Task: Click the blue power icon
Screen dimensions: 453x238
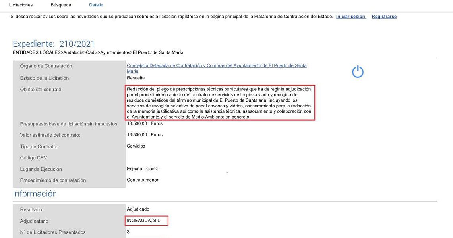Action: (358, 72)
